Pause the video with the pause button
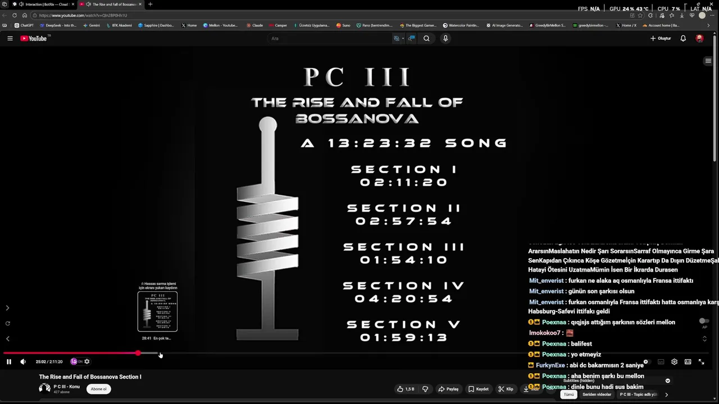This screenshot has width=719, height=404. click(8, 362)
